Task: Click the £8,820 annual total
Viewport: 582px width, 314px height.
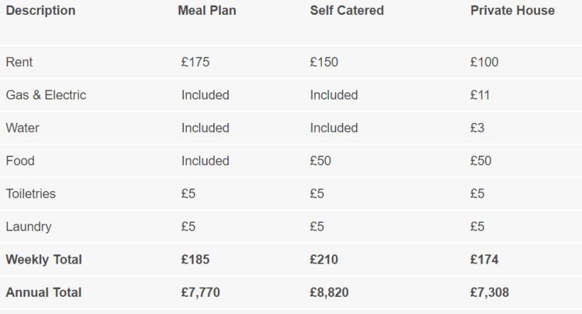Action: tap(328, 292)
